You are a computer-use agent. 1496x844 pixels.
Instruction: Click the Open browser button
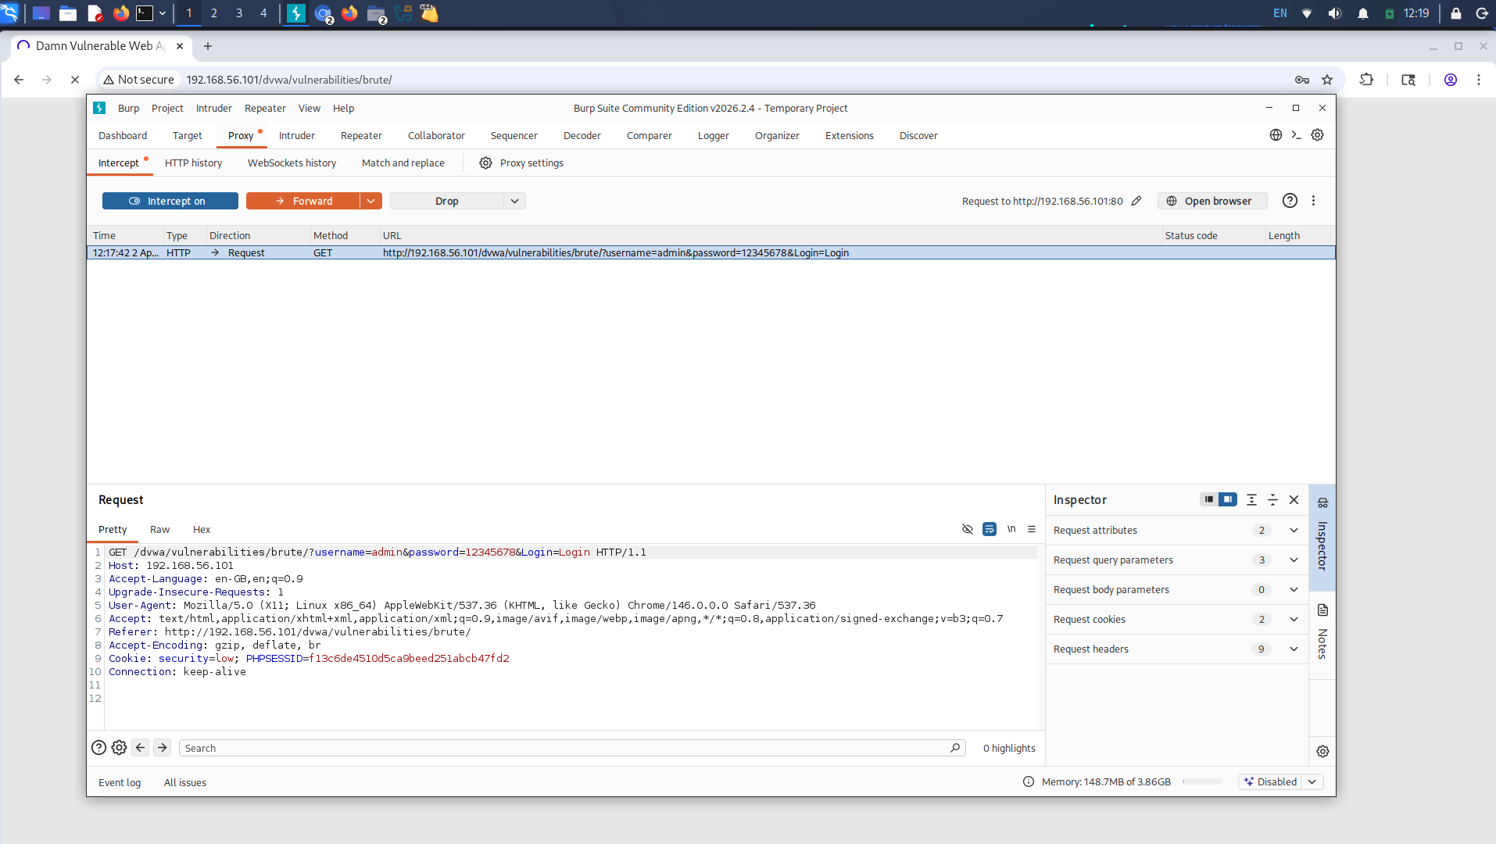click(1212, 201)
